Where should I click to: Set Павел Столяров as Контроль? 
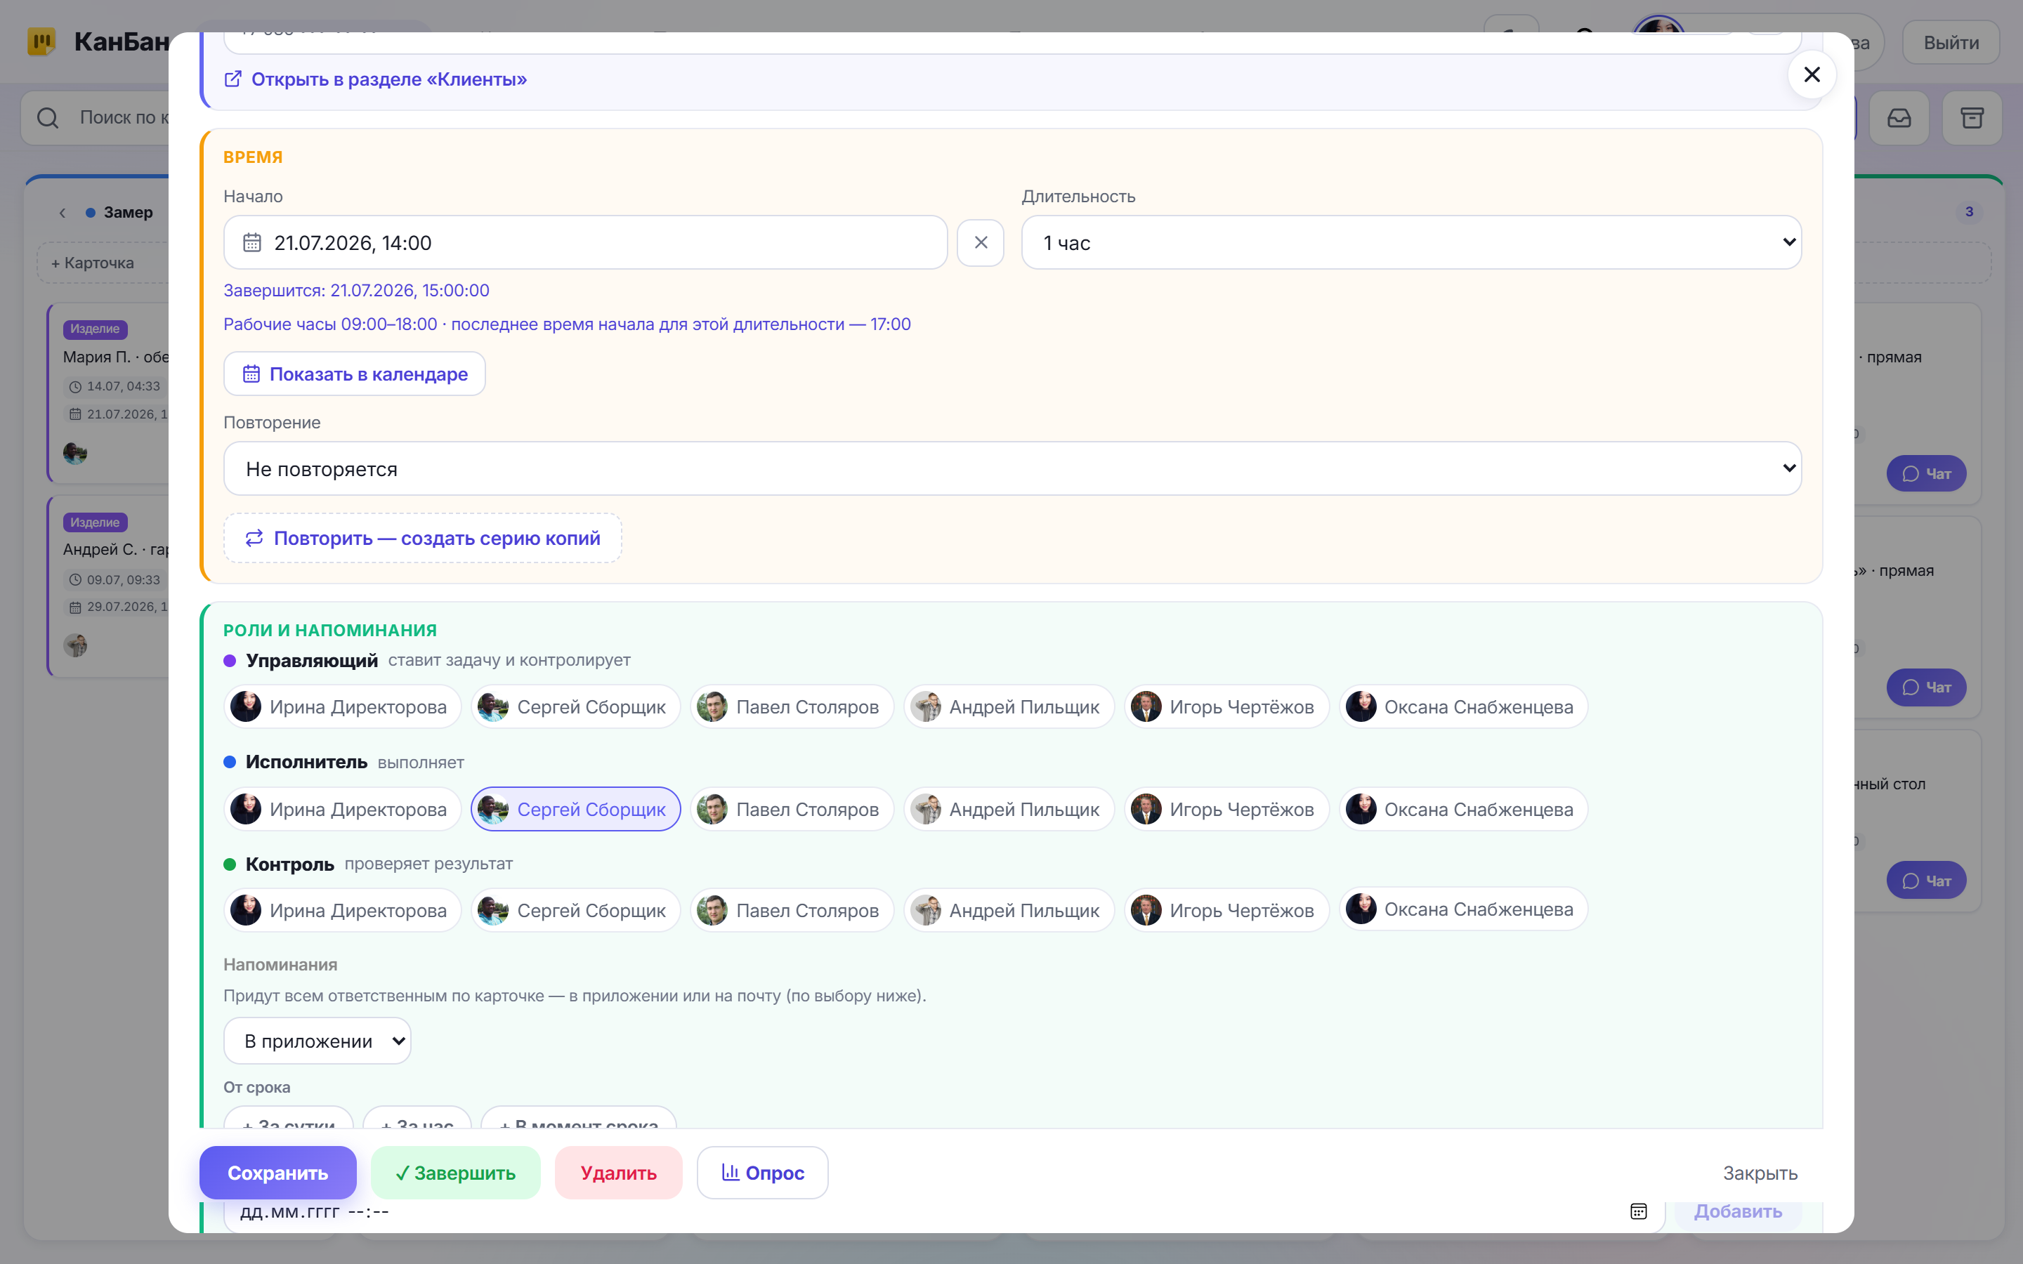click(x=792, y=910)
